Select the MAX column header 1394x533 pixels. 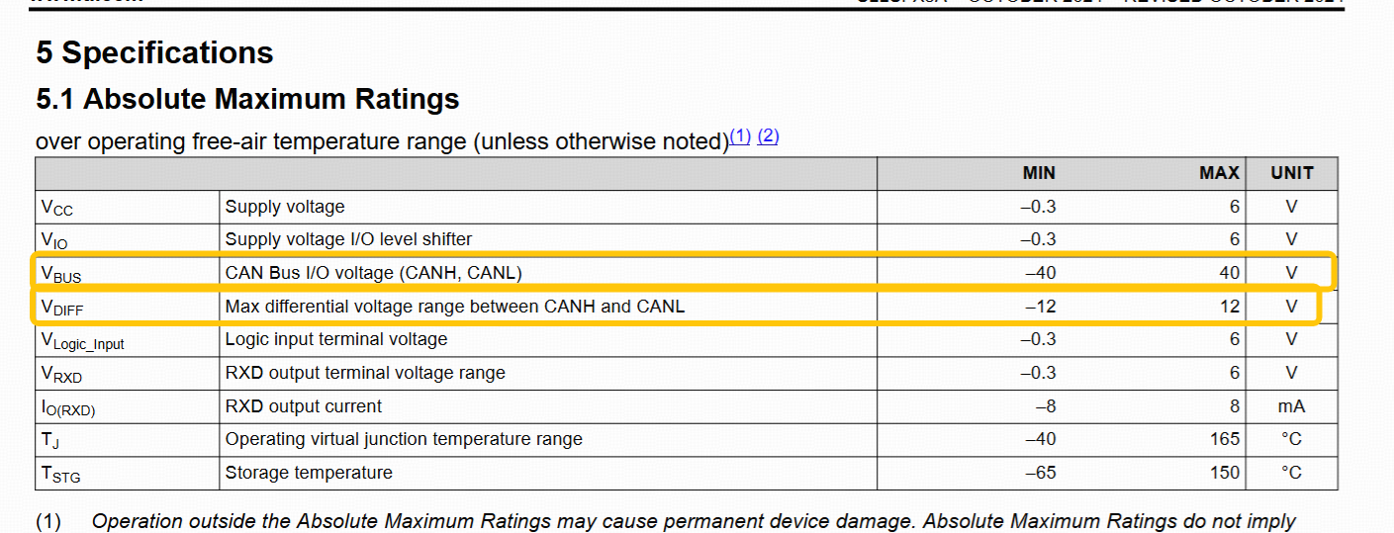tap(1219, 173)
